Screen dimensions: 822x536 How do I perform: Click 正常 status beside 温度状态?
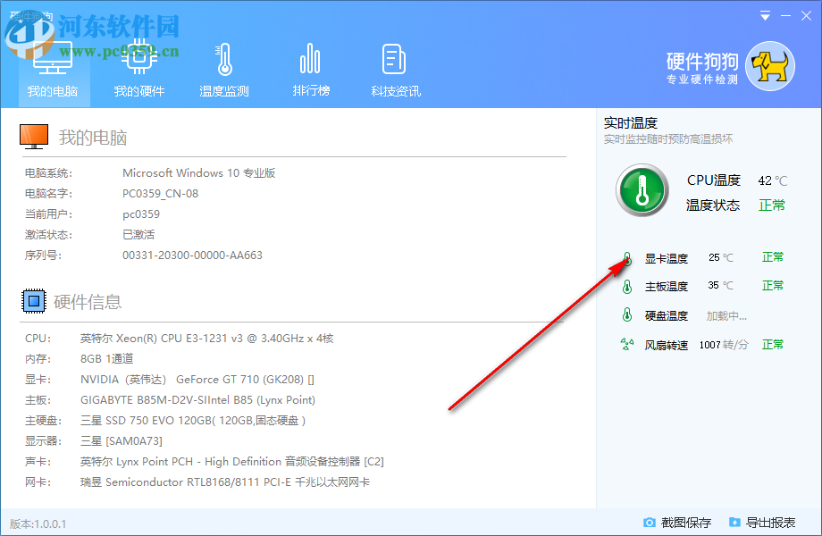point(772,205)
